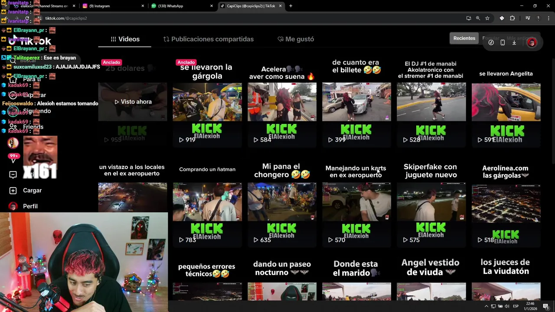Close the WhatsApp tab
The width and height of the screenshot is (555, 312).
click(x=212, y=6)
